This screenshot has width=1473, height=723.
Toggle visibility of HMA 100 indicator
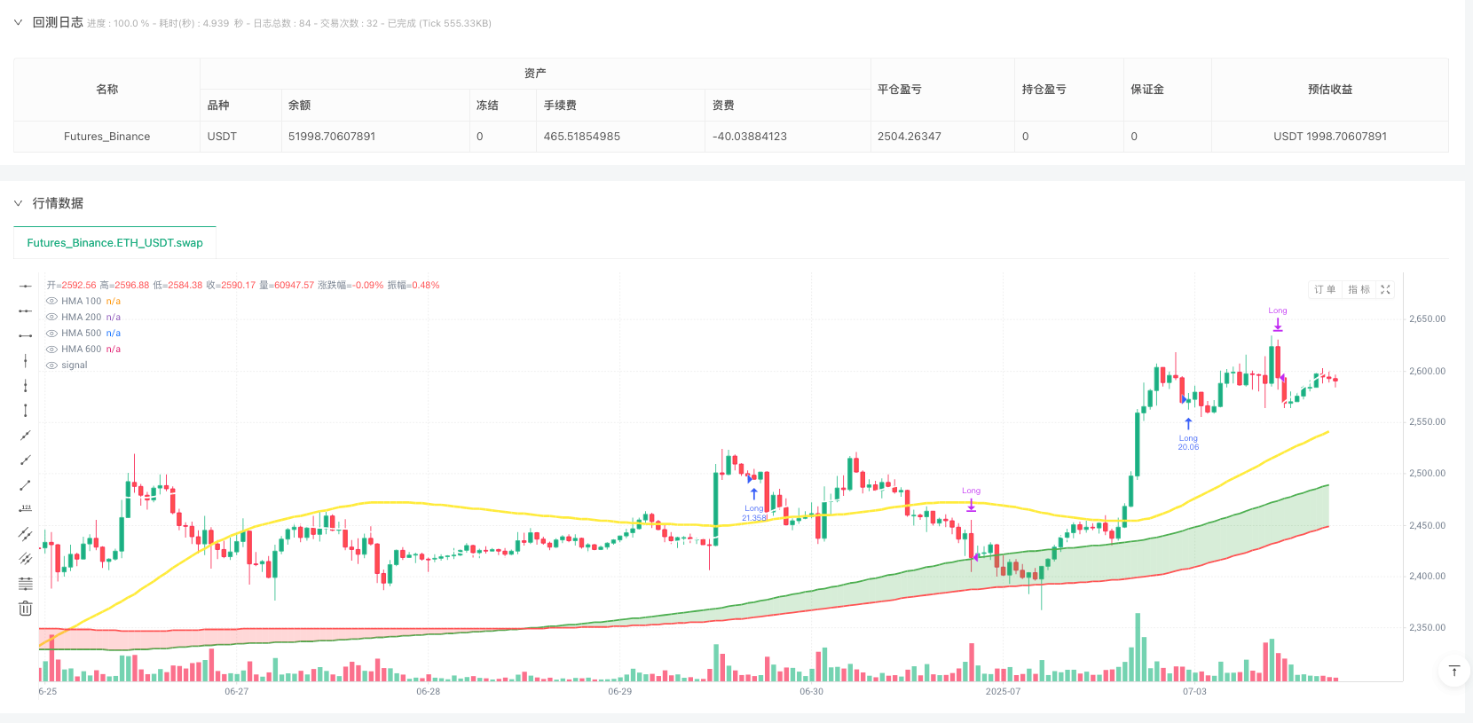click(x=51, y=302)
